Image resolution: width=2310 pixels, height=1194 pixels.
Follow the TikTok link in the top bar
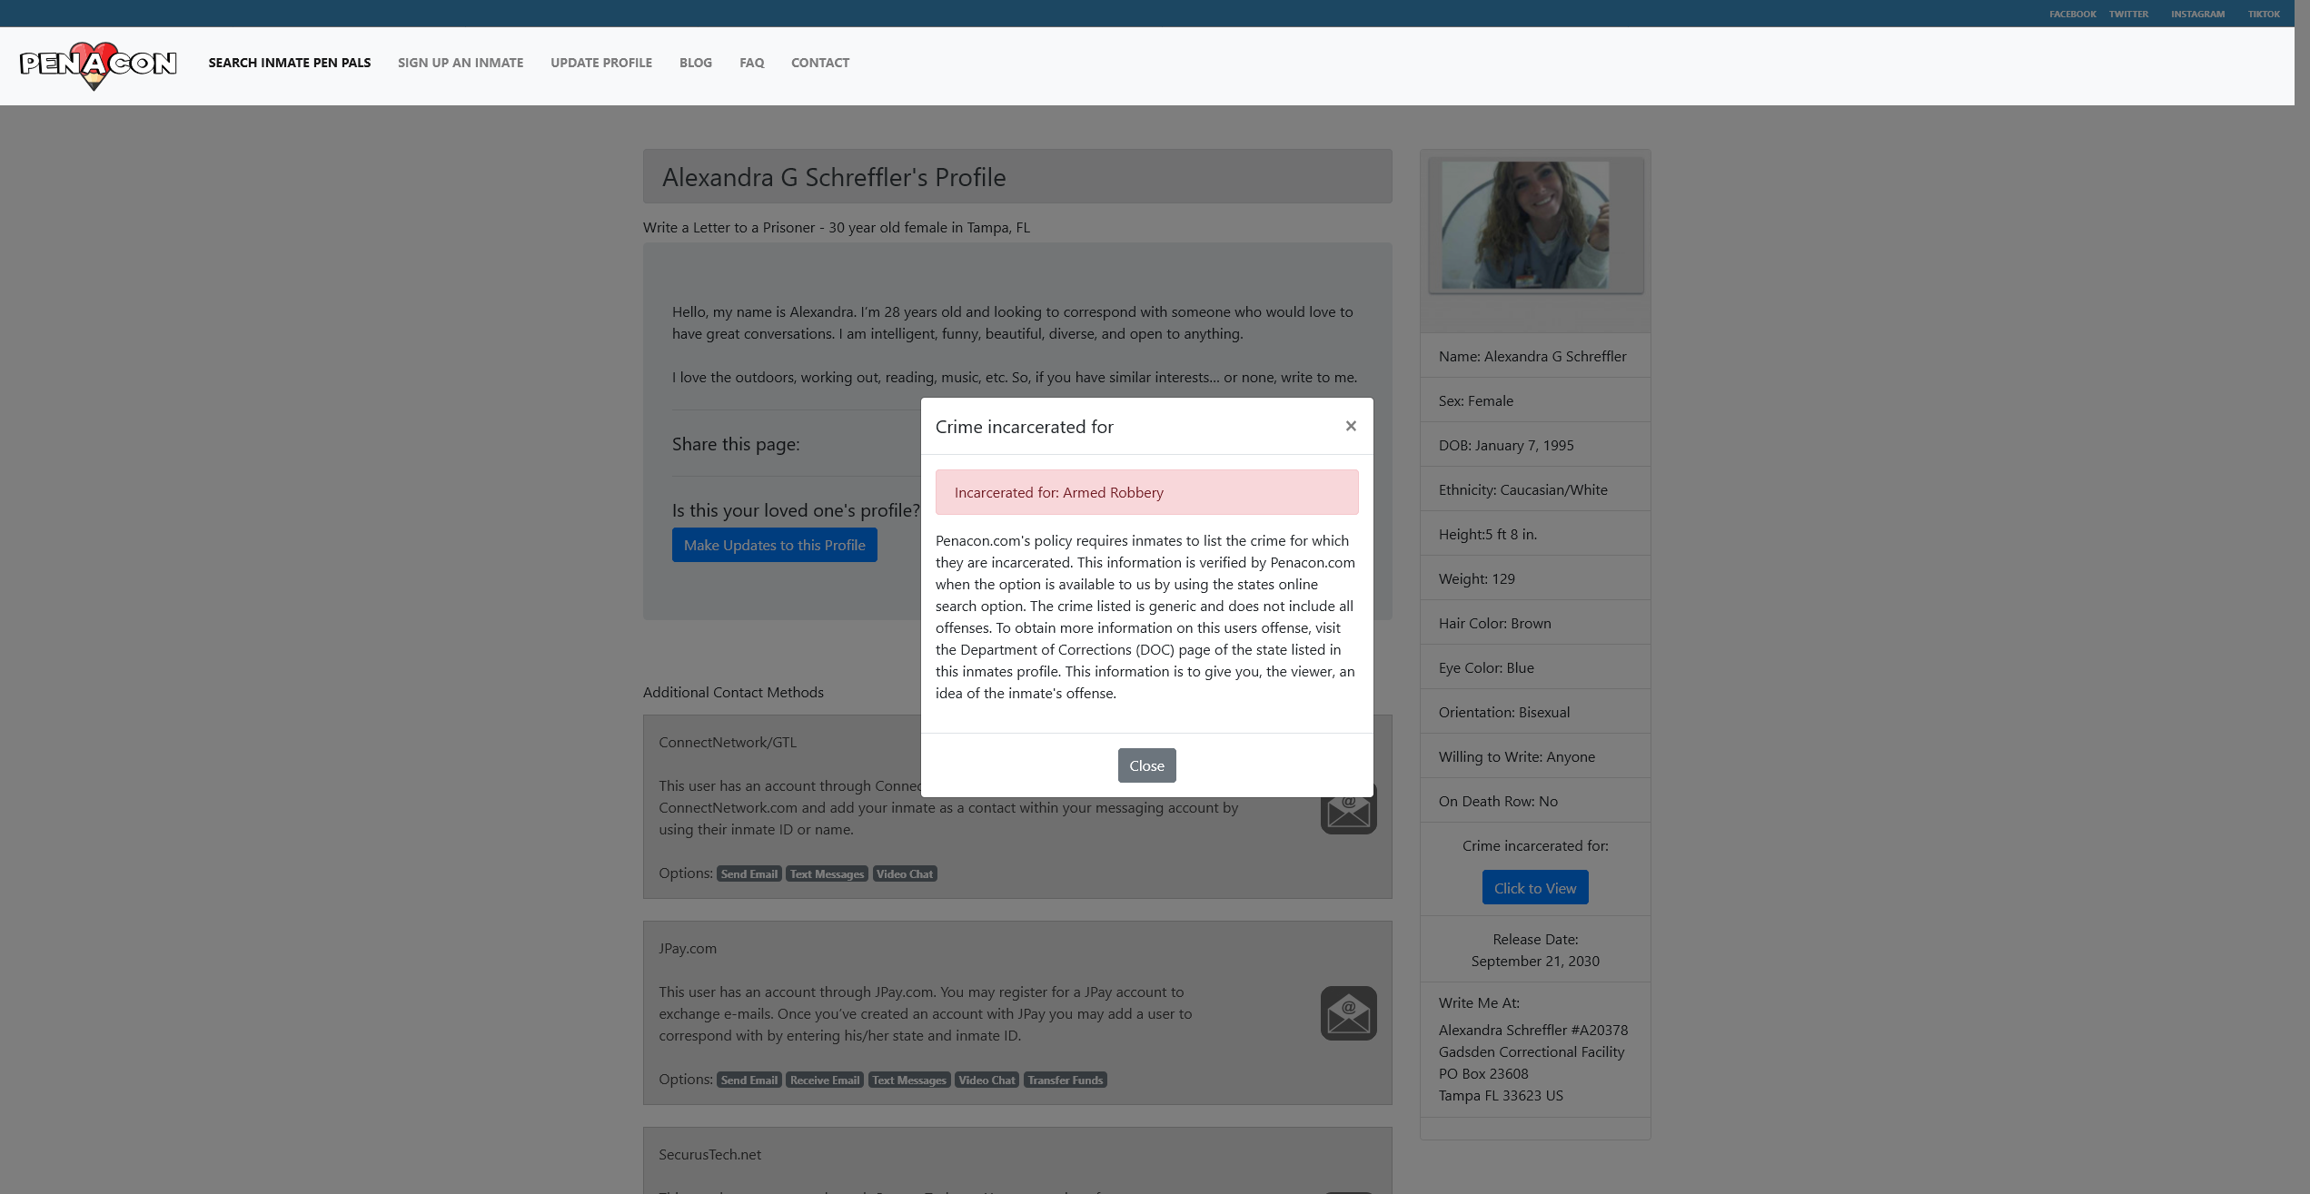(x=2263, y=14)
